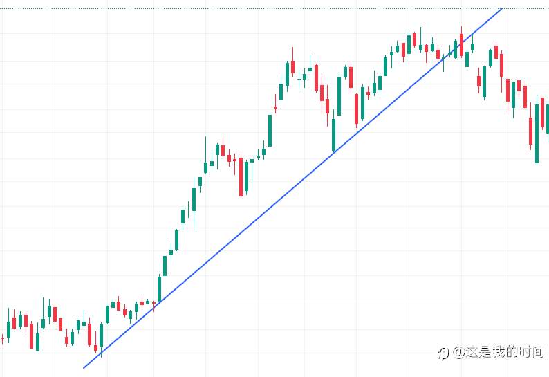Click the trendline's upper-right end at chart top
The image size is (549, 377).
tap(501, 9)
